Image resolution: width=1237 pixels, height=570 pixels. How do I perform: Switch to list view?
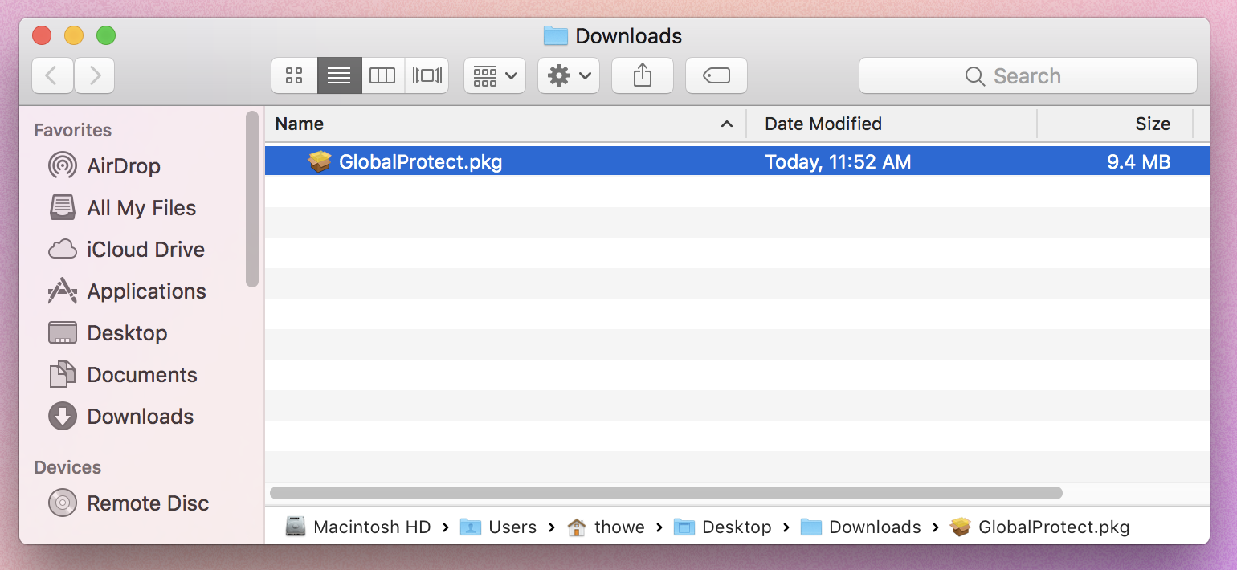pyautogui.click(x=339, y=76)
